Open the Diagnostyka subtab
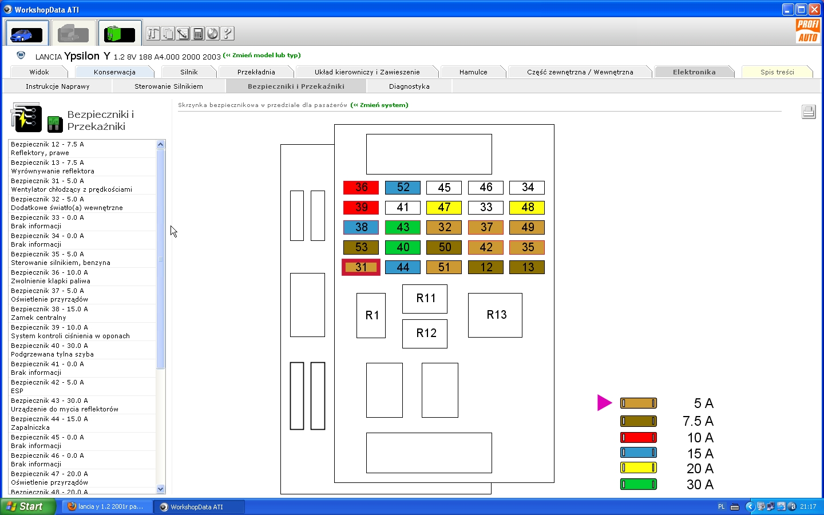This screenshot has width=824, height=515. pyautogui.click(x=409, y=86)
